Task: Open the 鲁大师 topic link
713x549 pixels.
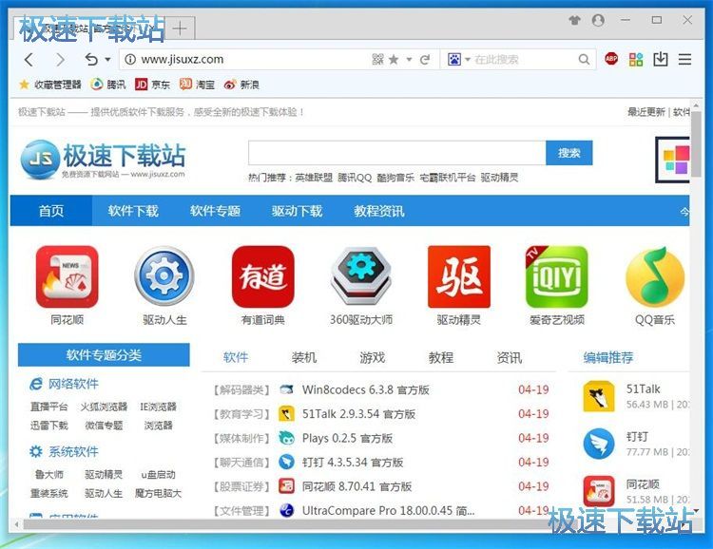Action: [49, 475]
